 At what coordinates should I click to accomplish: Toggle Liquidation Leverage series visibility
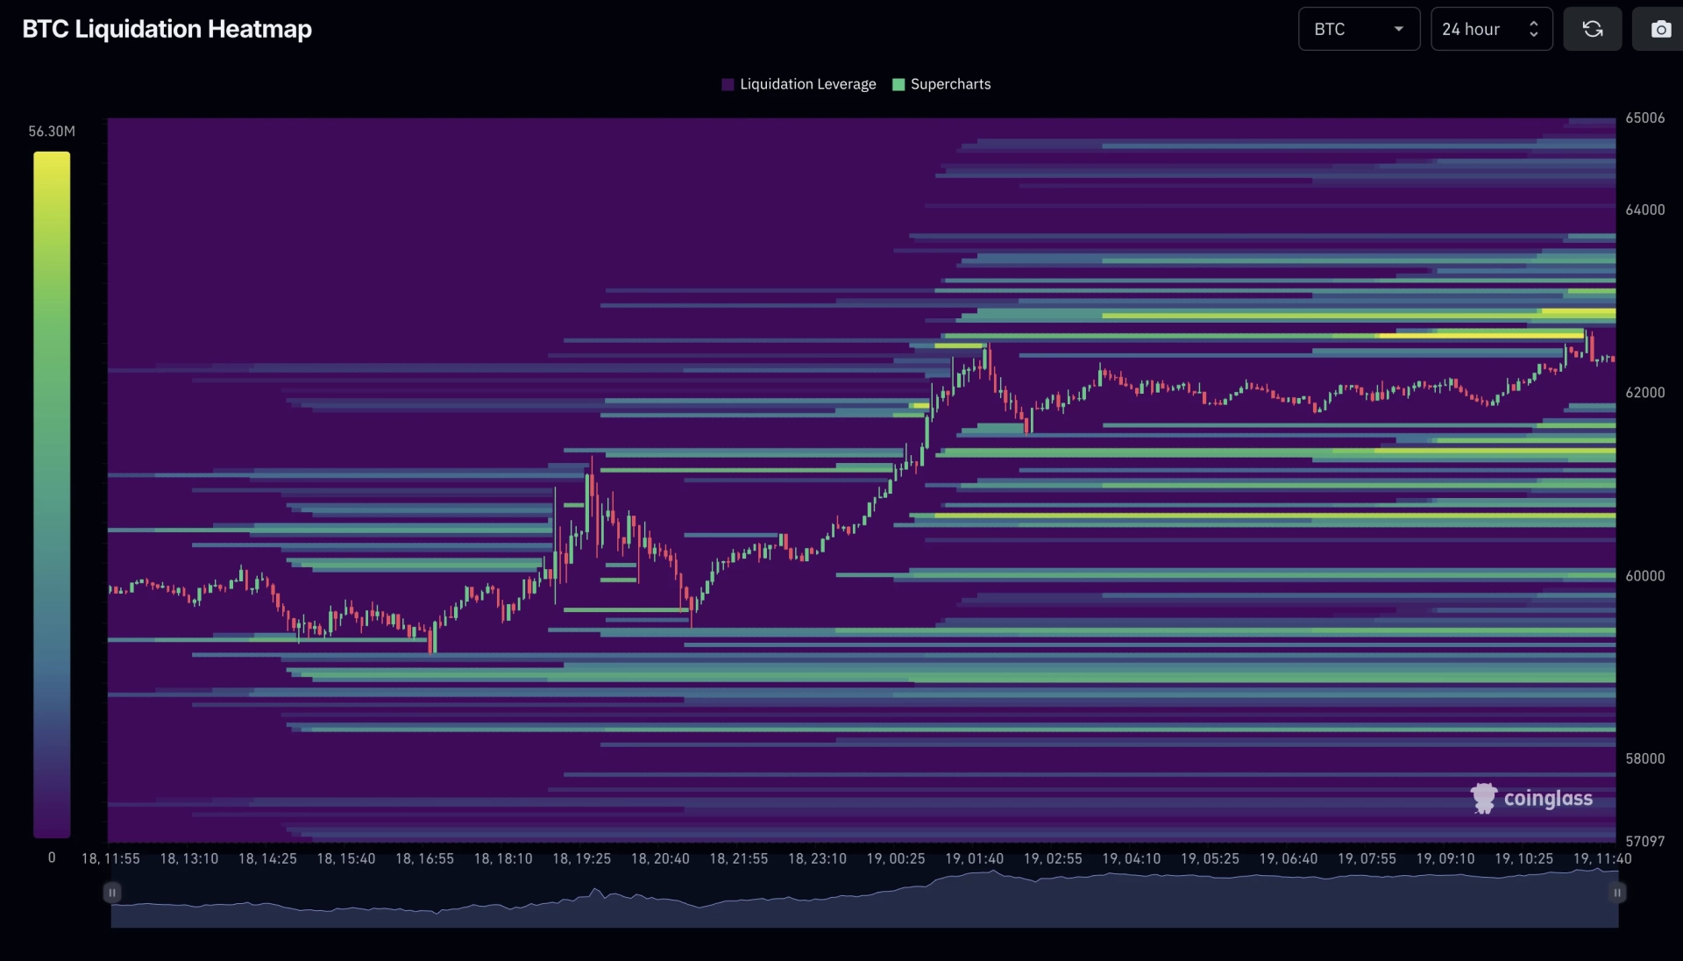coord(799,84)
